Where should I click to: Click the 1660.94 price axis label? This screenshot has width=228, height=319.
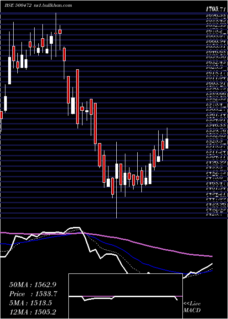(216, 41)
